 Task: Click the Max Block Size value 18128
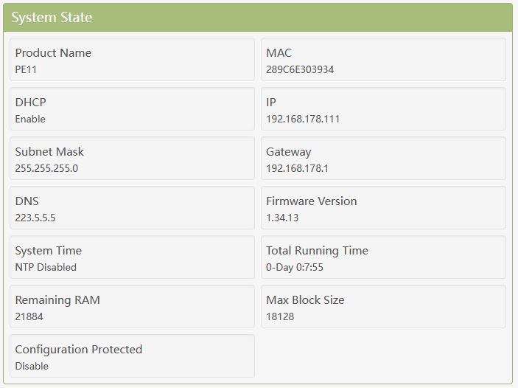click(x=281, y=316)
